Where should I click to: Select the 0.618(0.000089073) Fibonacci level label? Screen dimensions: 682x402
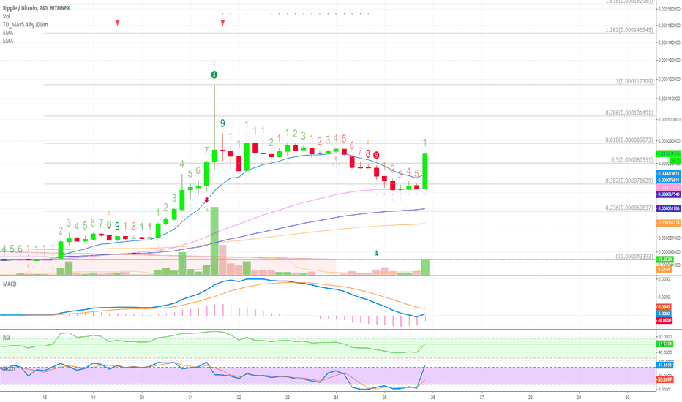pos(629,140)
